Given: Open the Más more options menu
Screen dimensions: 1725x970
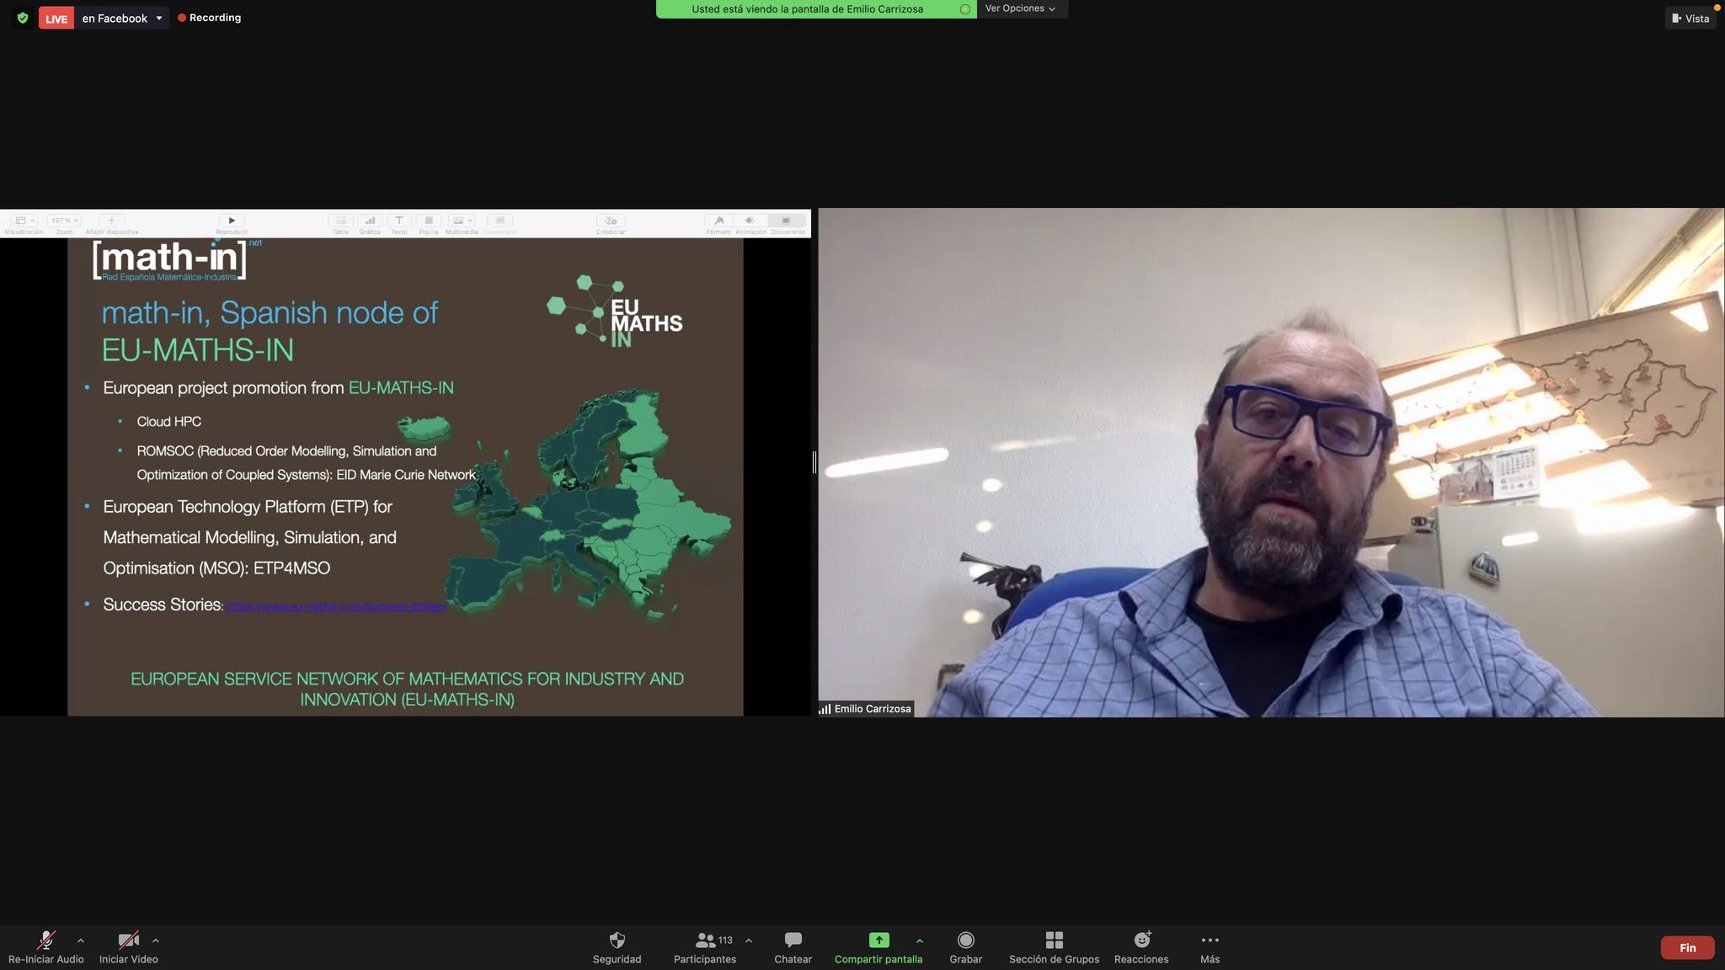Looking at the screenshot, I should tap(1210, 947).
